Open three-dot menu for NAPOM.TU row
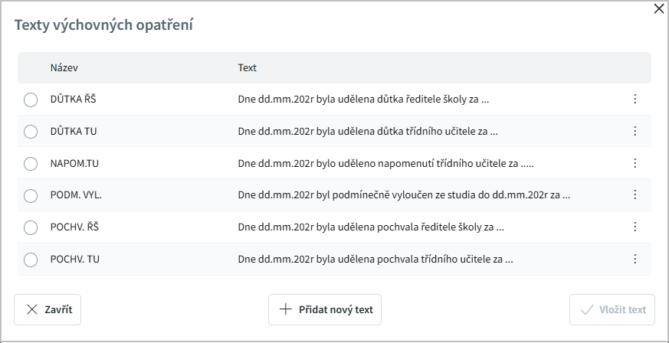The width and height of the screenshot is (669, 343). tap(635, 163)
